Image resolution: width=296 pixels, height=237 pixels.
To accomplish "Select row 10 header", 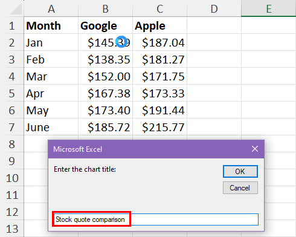I will click(x=11, y=178).
